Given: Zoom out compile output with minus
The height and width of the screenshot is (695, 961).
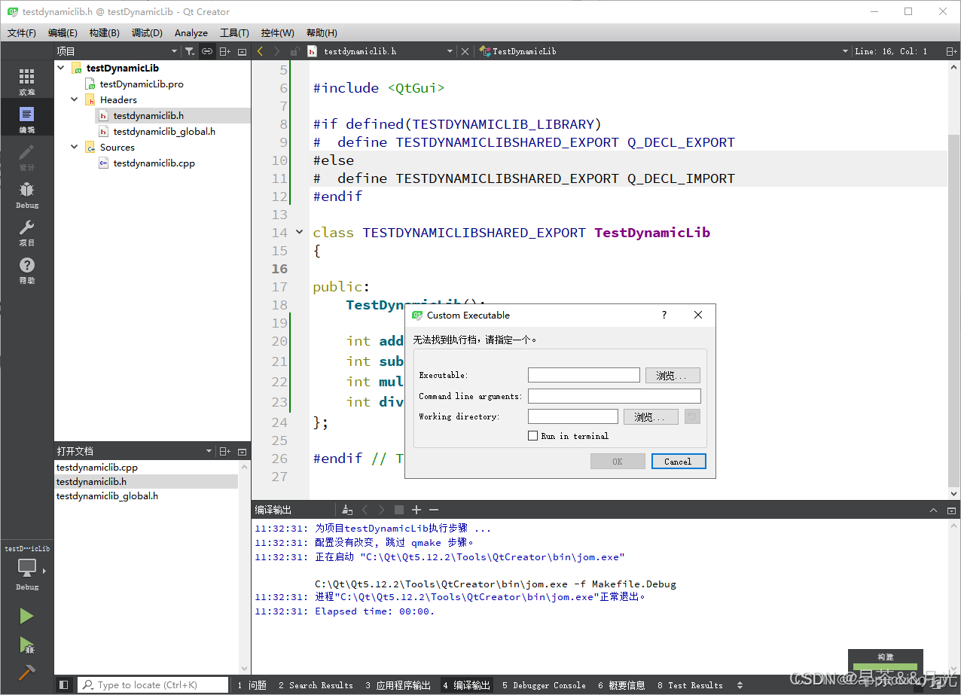Looking at the screenshot, I should [x=433, y=510].
